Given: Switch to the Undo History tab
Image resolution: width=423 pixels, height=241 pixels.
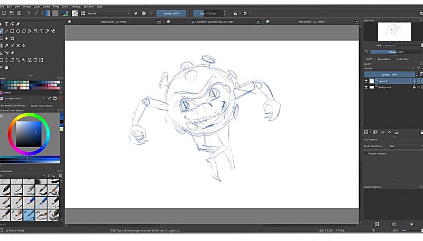Looking at the screenshot, I should pyautogui.click(x=403, y=59).
